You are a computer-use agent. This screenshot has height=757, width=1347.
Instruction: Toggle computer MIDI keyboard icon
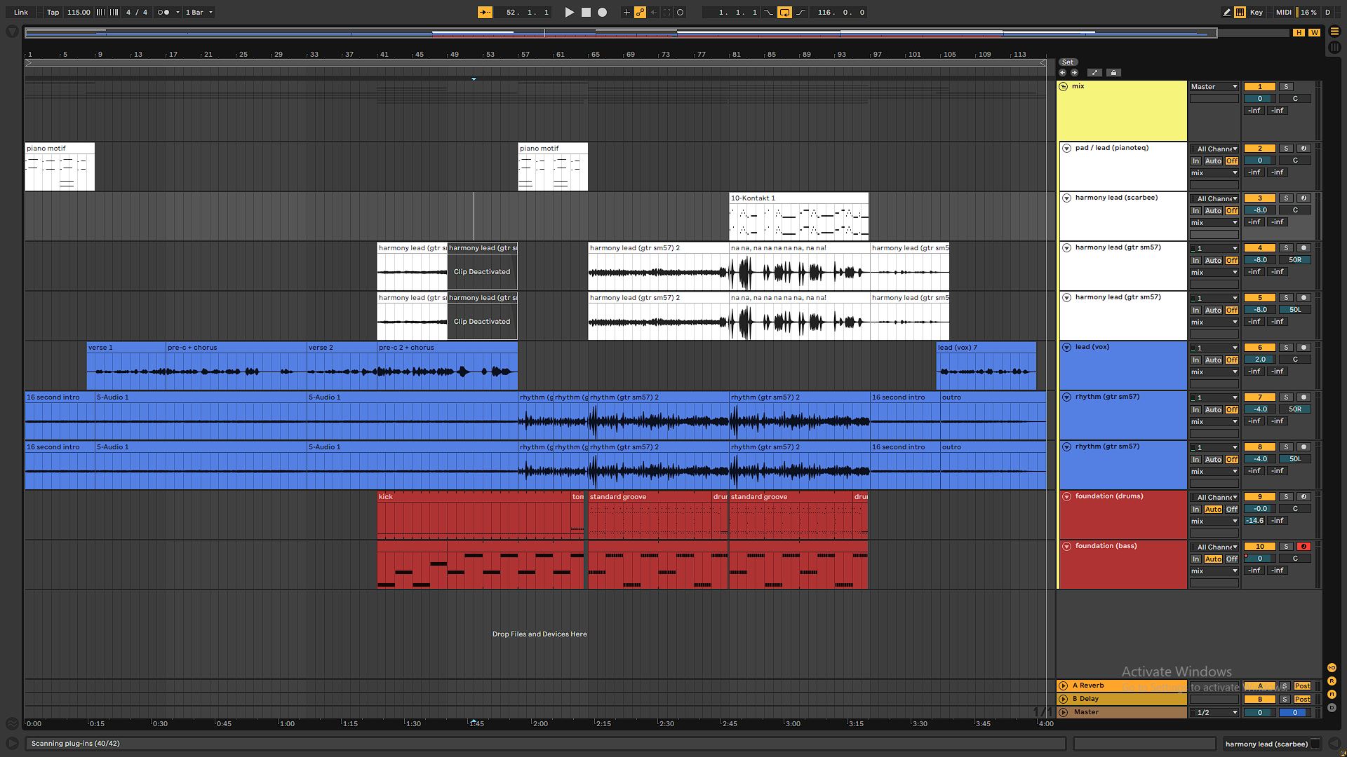tap(1240, 12)
